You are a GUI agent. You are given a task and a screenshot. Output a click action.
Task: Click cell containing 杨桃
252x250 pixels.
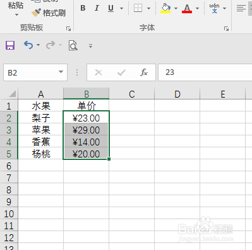(41, 154)
